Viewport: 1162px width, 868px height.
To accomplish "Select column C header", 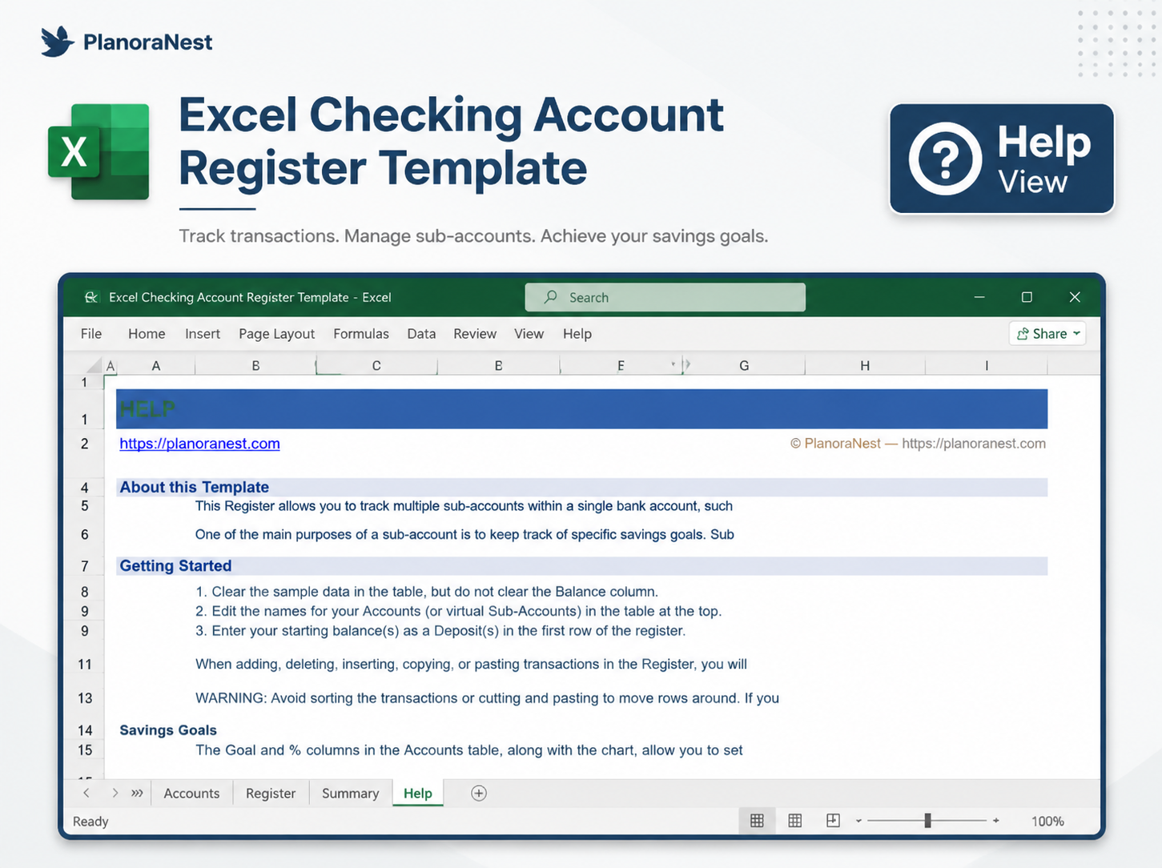I will [x=376, y=366].
